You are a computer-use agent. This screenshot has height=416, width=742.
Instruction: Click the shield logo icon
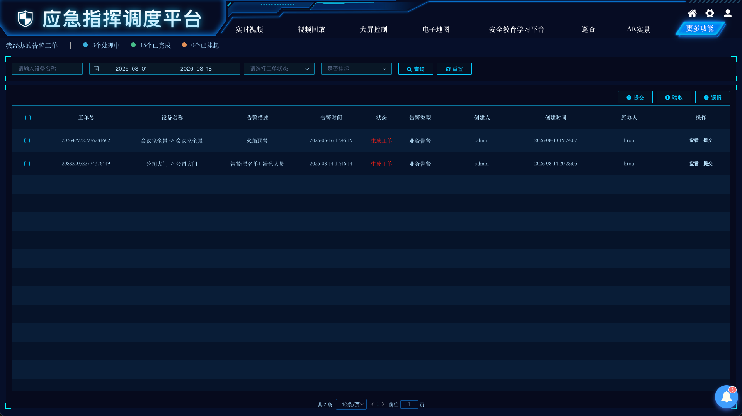pyautogui.click(x=26, y=19)
